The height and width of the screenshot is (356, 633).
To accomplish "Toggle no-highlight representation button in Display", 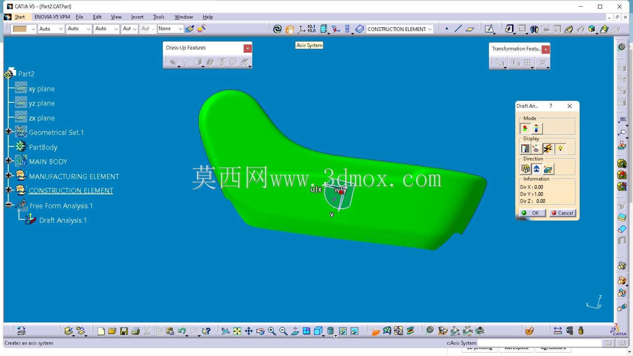I will click(548, 149).
